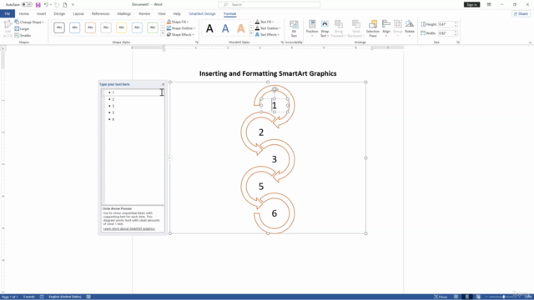Open the Customize Quick Access Toolbar dropdown
534x300 pixels.
point(73,5)
